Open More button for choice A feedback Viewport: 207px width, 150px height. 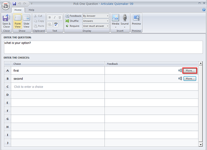pyautogui.click(x=190, y=71)
